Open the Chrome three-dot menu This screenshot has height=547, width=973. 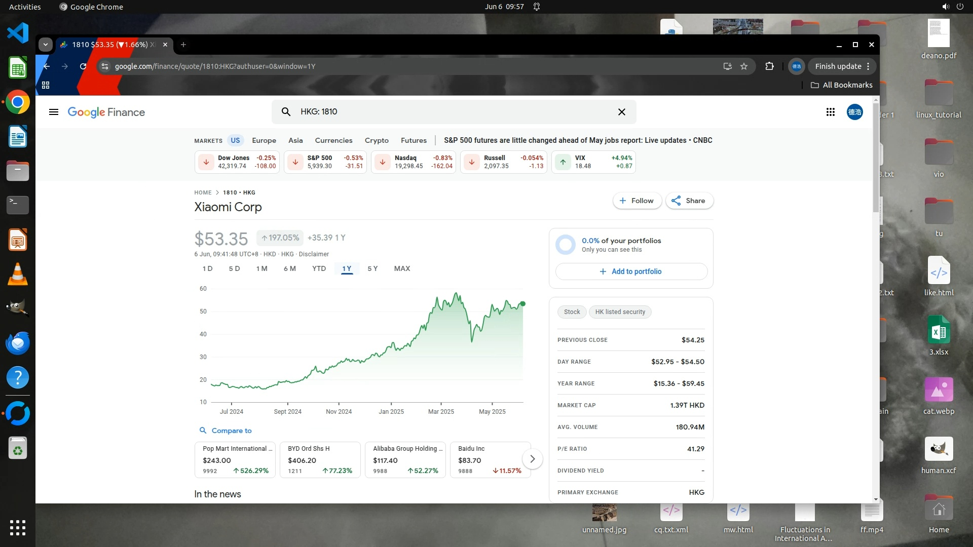[868, 66]
